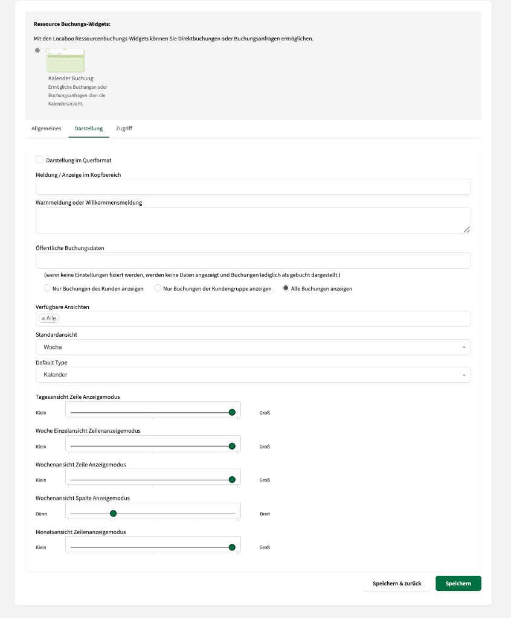Click the Öffentliche Buchungsdaten input
511x618 pixels.
pyautogui.click(x=254, y=260)
